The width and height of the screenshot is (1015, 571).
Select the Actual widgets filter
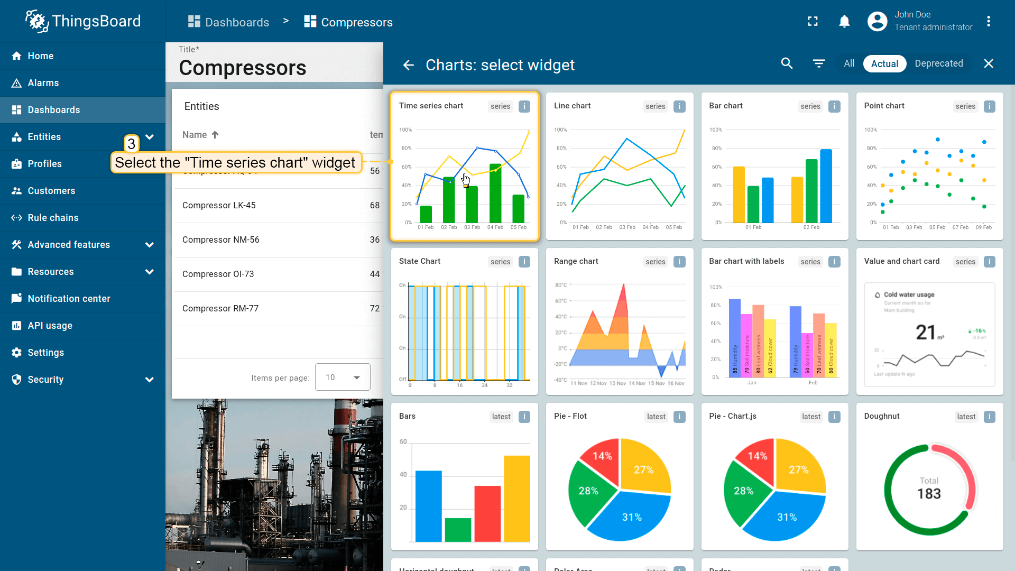[x=884, y=63]
